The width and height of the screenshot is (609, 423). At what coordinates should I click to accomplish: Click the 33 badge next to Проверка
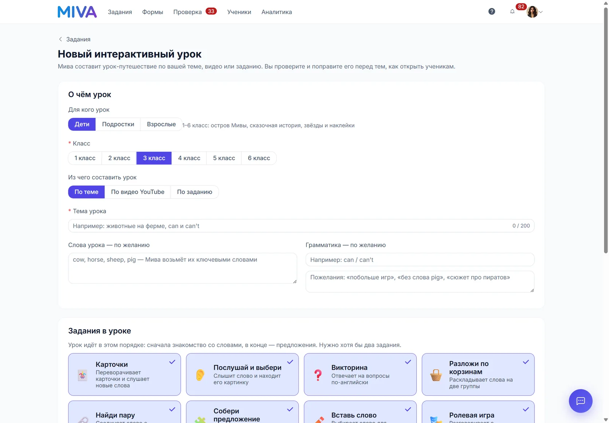click(211, 11)
